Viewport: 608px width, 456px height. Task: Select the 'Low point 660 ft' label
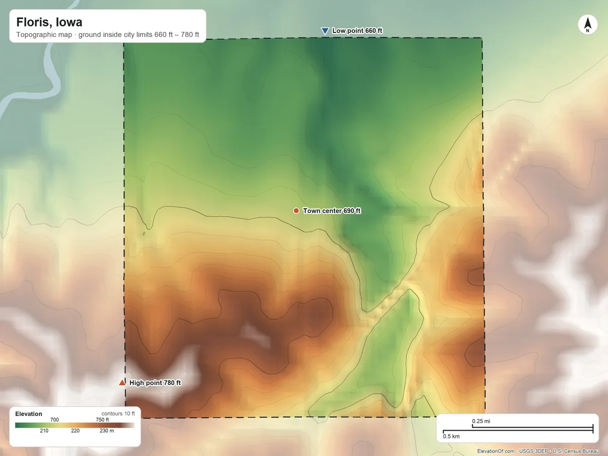[x=357, y=31]
